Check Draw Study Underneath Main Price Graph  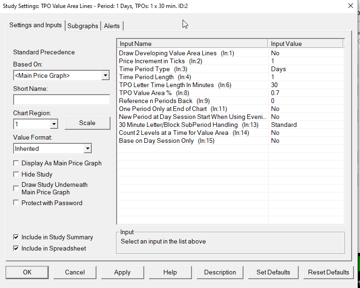click(17, 188)
